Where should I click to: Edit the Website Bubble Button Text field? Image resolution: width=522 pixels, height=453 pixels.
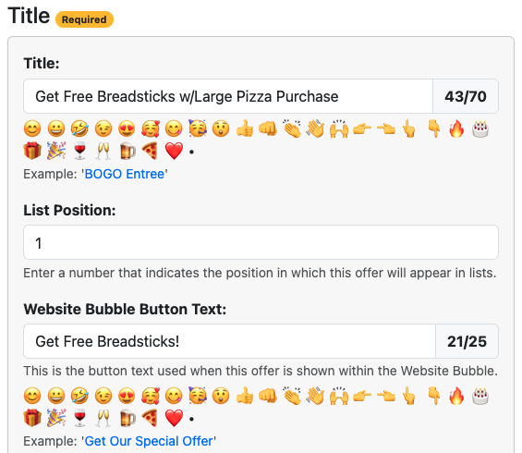pyautogui.click(x=229, y=341)
